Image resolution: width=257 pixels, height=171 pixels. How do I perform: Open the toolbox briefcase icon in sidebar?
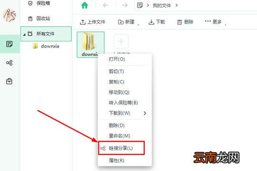[x=9, y=81]
